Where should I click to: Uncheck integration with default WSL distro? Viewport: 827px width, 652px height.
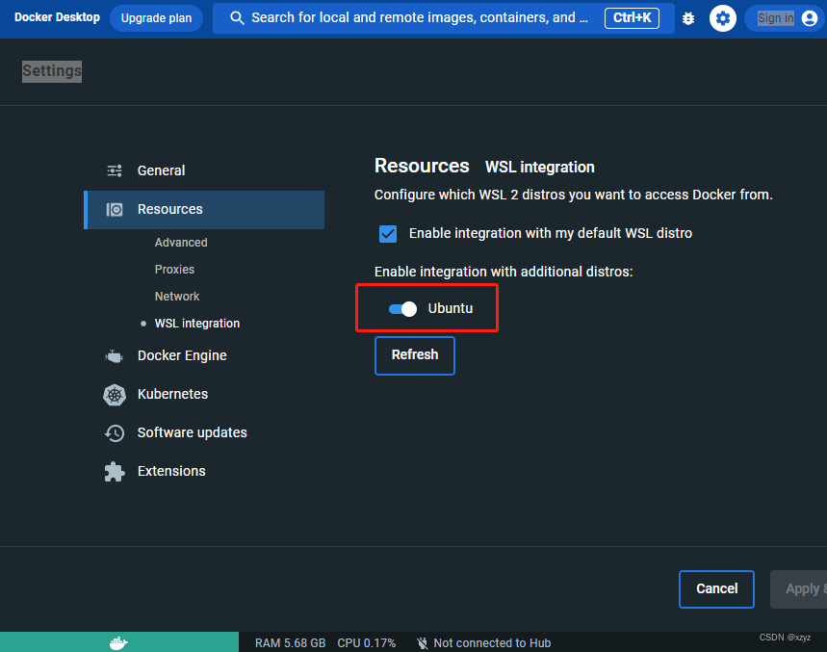coord(387,233)
